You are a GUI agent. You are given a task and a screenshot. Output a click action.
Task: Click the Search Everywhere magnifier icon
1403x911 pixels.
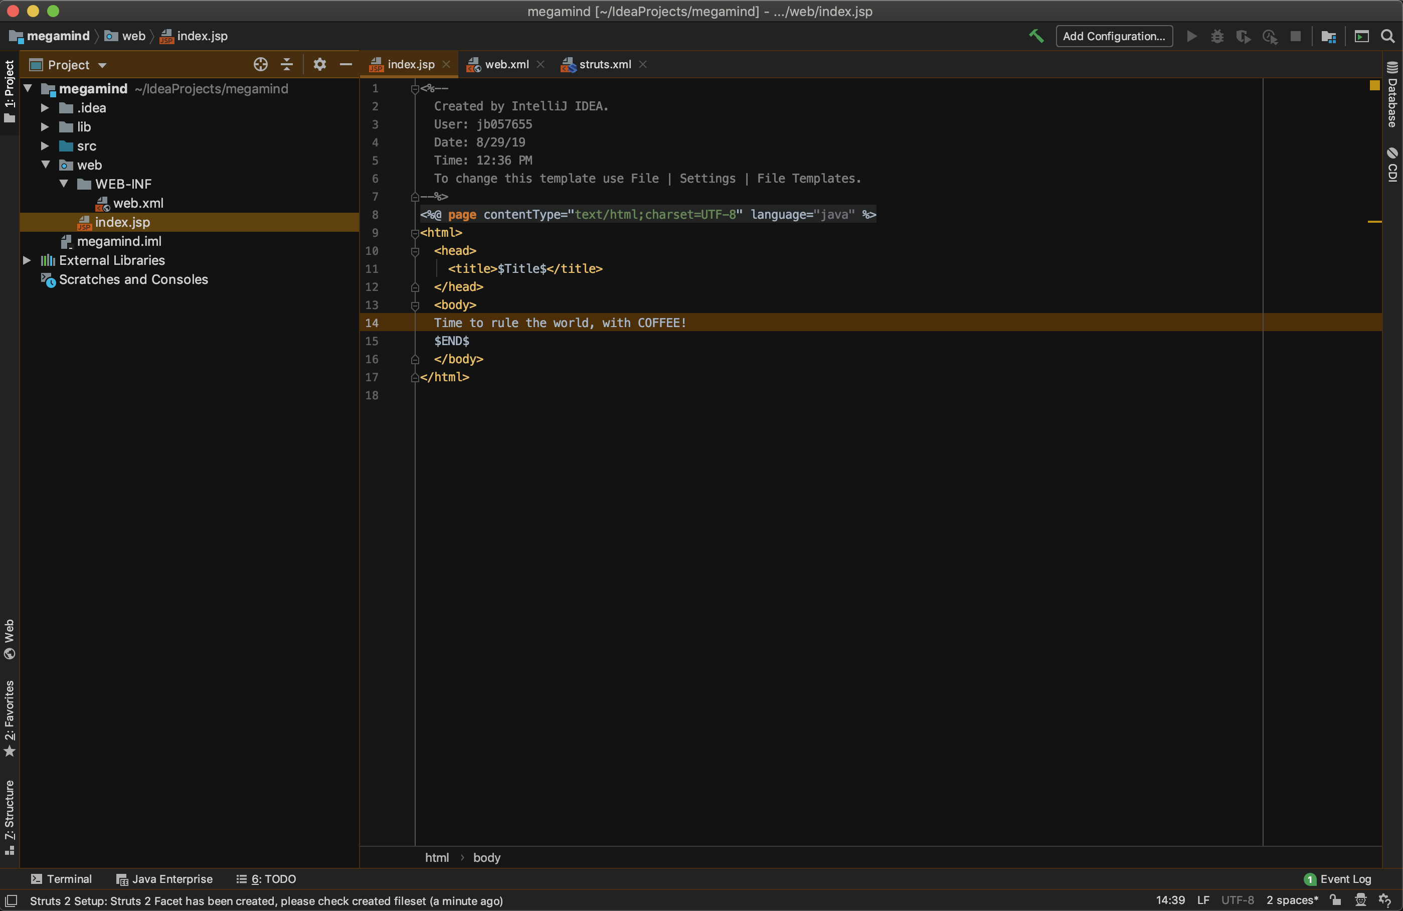1387,36
